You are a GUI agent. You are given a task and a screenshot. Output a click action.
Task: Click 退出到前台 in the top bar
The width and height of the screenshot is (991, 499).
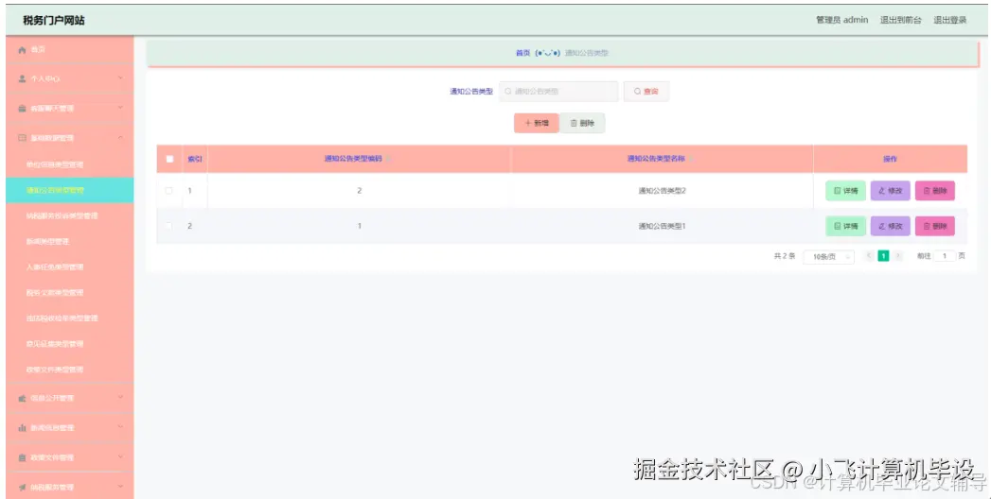coord(901,20)
